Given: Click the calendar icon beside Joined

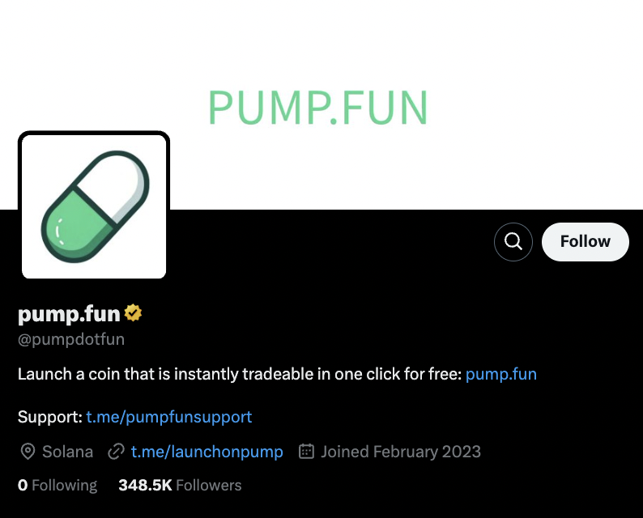Looking at the screenshot, I should [306, 452].
